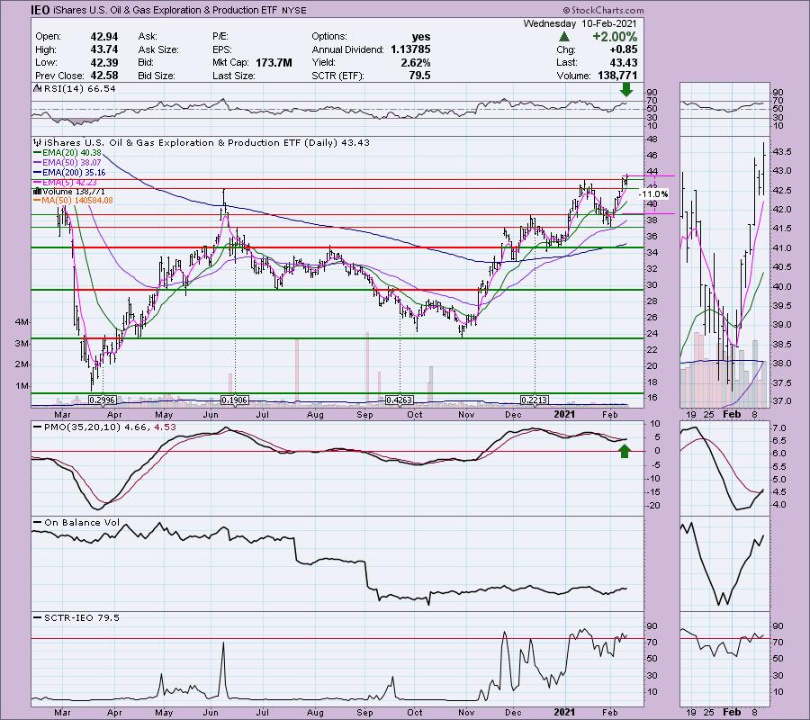The height and width of the screenshot is (720, 810).
Task: Click the 0.1906 marker label near June
Action: (x=235, y=400)
